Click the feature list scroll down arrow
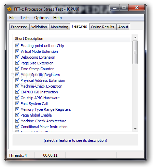 click(x=135, y=129)
